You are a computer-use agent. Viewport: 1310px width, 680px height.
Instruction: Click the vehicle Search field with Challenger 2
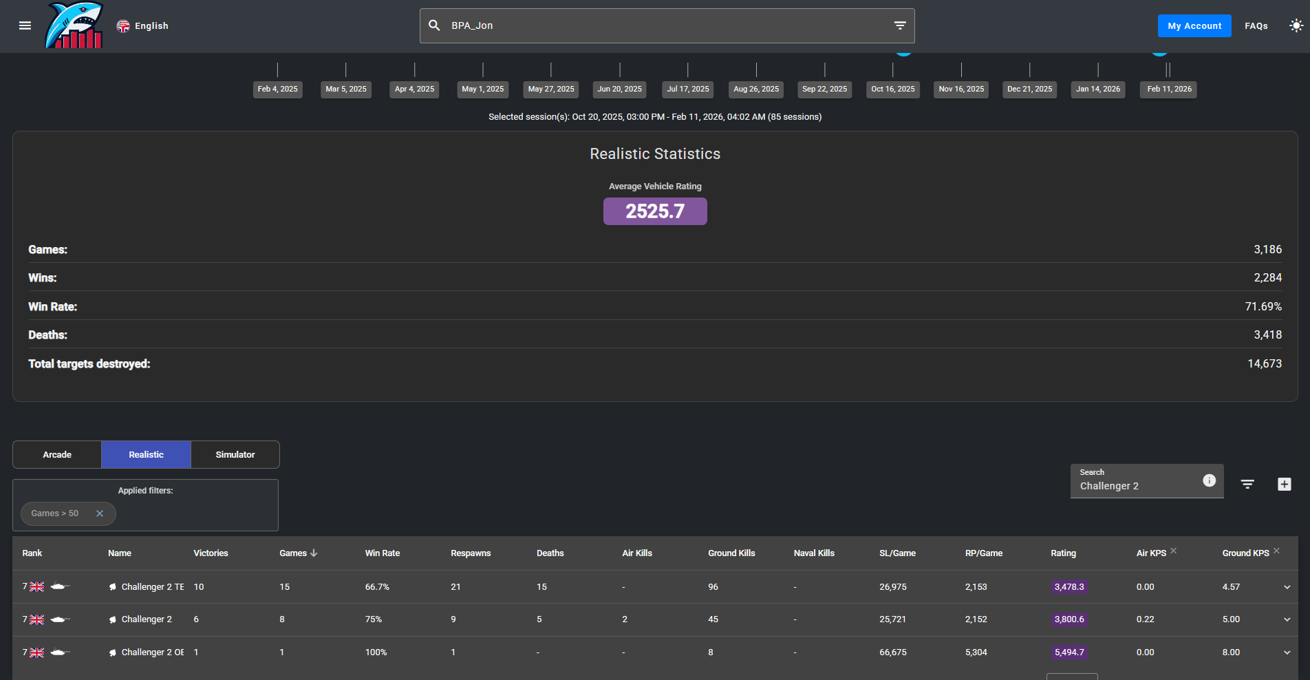[1135, 486]
